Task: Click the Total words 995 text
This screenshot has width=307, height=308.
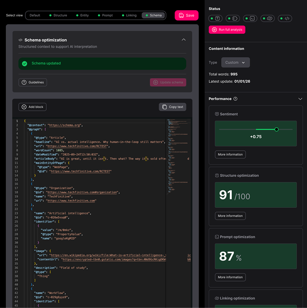Action: tap(223, 74)
